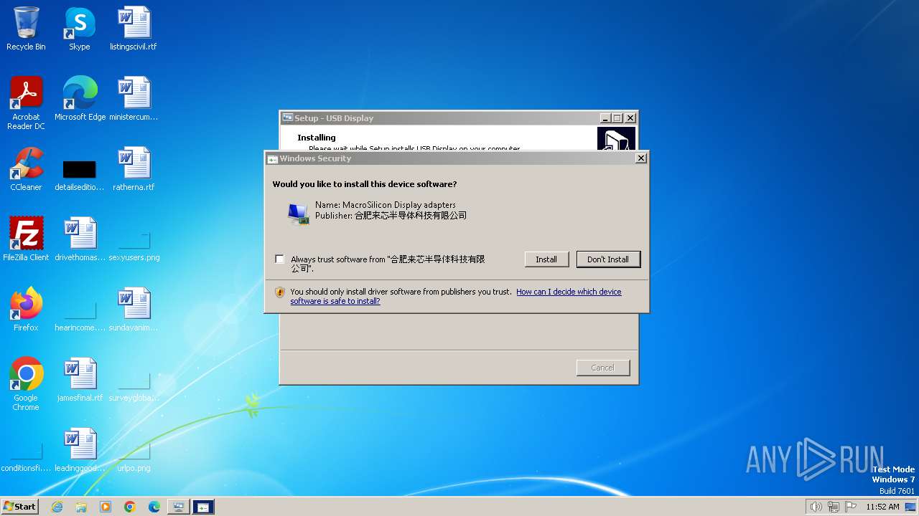Open Edge from the taskbar
The width and height of the screenshot is (919, 516).
154,507
